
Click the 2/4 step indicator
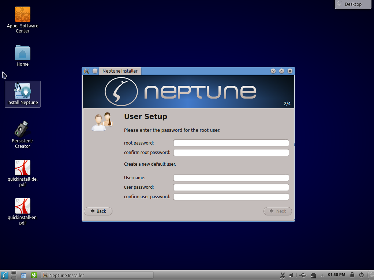(x=287, y=103)
